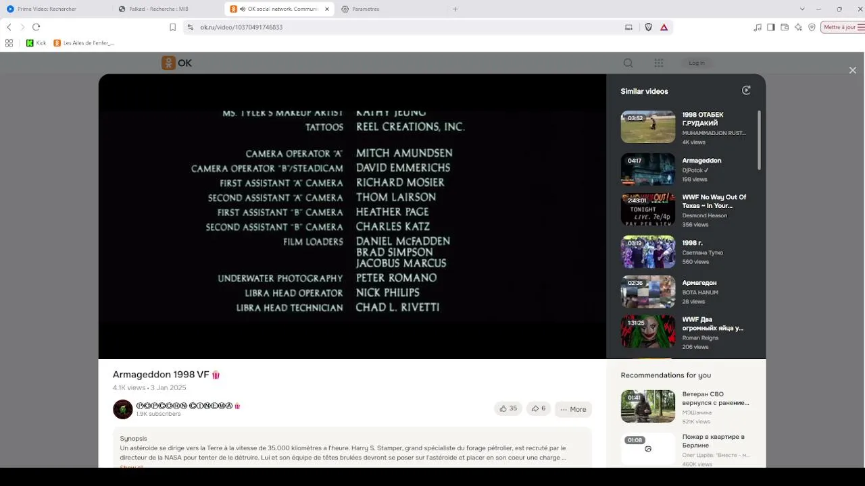The height and width of the screenshot is (486, 865).
Task: Open the media playlist music note icon
Action: pyautogui.click(x=758, y=27)
